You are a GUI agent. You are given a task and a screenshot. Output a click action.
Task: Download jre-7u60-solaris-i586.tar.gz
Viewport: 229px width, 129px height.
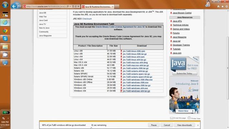click(136, 68)
